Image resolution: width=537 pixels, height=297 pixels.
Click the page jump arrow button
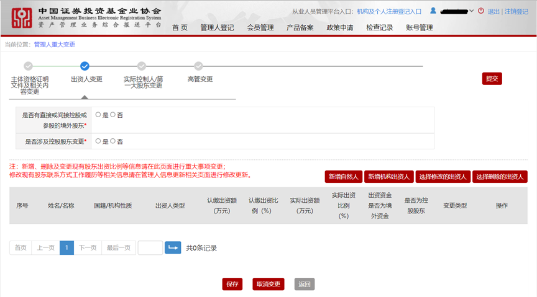173,247
